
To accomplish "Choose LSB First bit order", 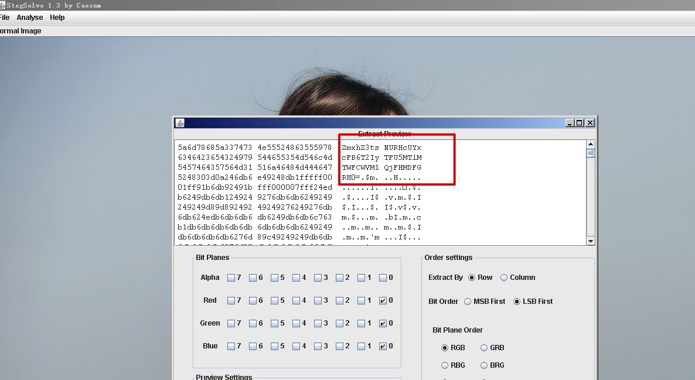I will (517, 302).
